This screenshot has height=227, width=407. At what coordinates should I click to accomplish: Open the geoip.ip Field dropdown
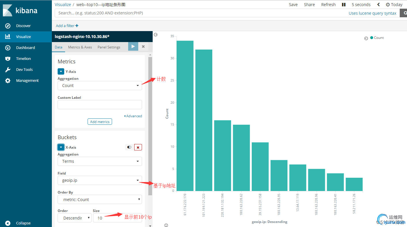tap(100, 180)
